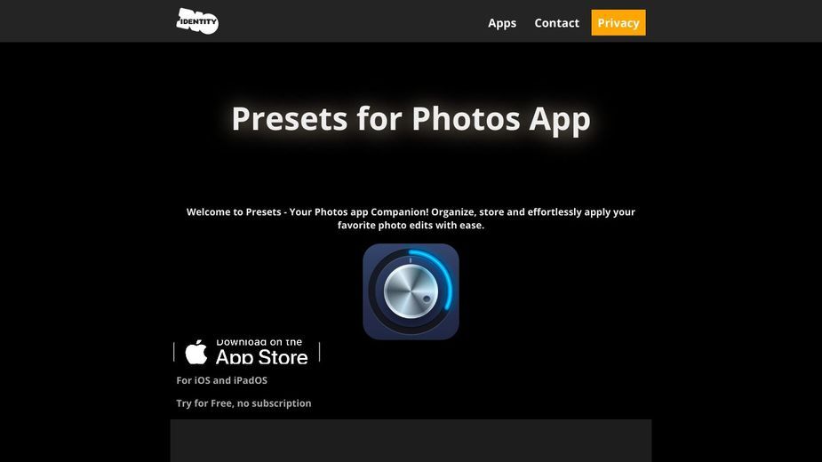Image resolution: width=822 pixels, height=462 pixels.
Task: Select the 'Presets for Photos App' heading
Action: [x=411, y=118]
